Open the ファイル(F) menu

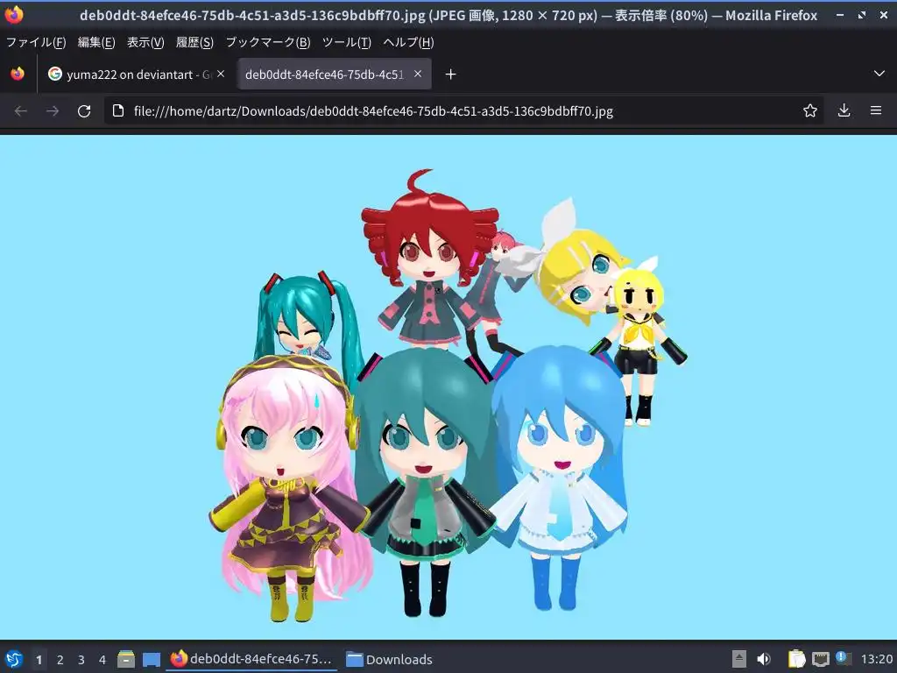(35, 42)
